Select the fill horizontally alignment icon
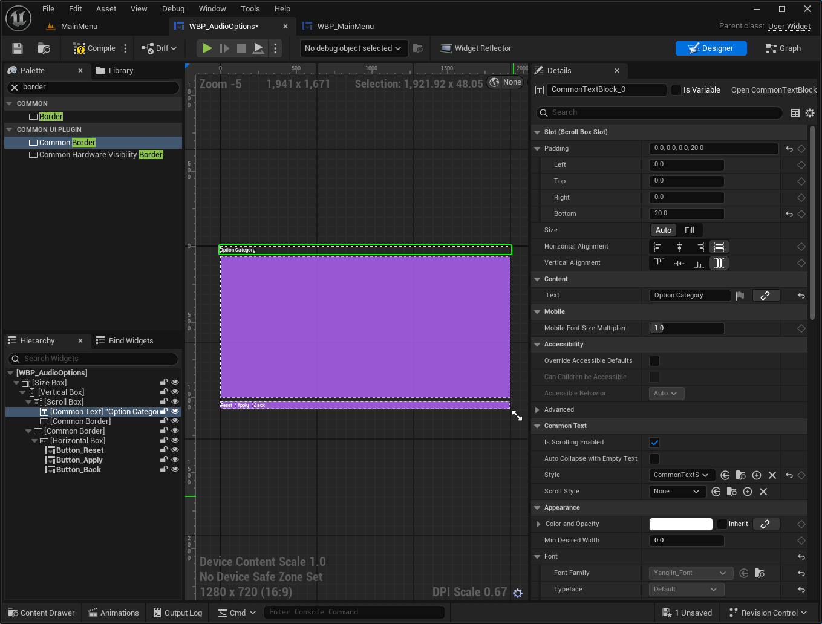The width and height of the screenshot is (822, 624). [719, 247]
